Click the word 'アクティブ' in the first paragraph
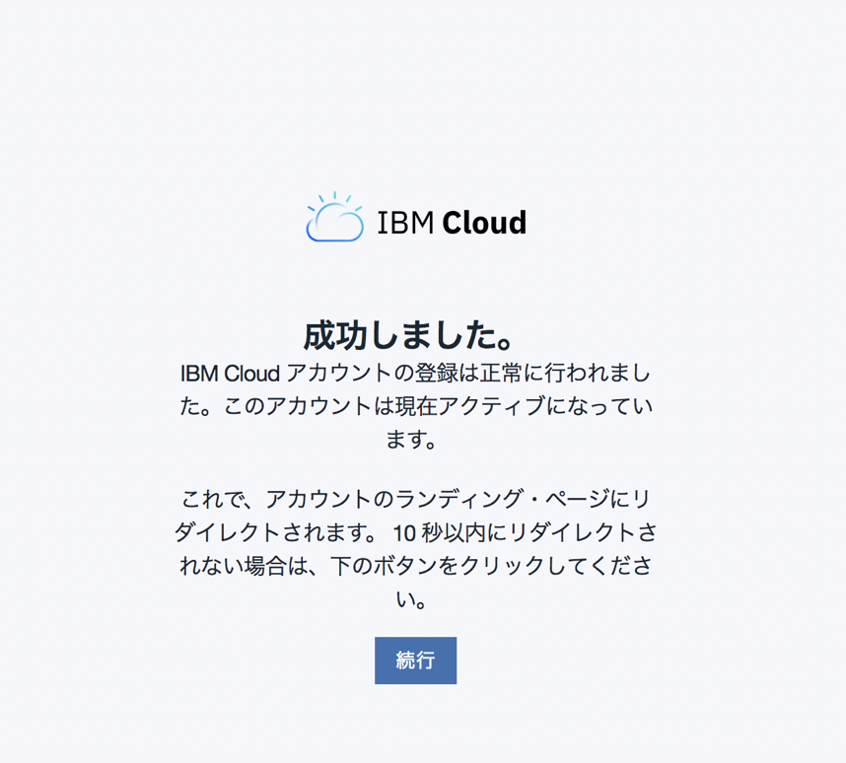Screen dimensions: 846x763 tap(491, 406)
